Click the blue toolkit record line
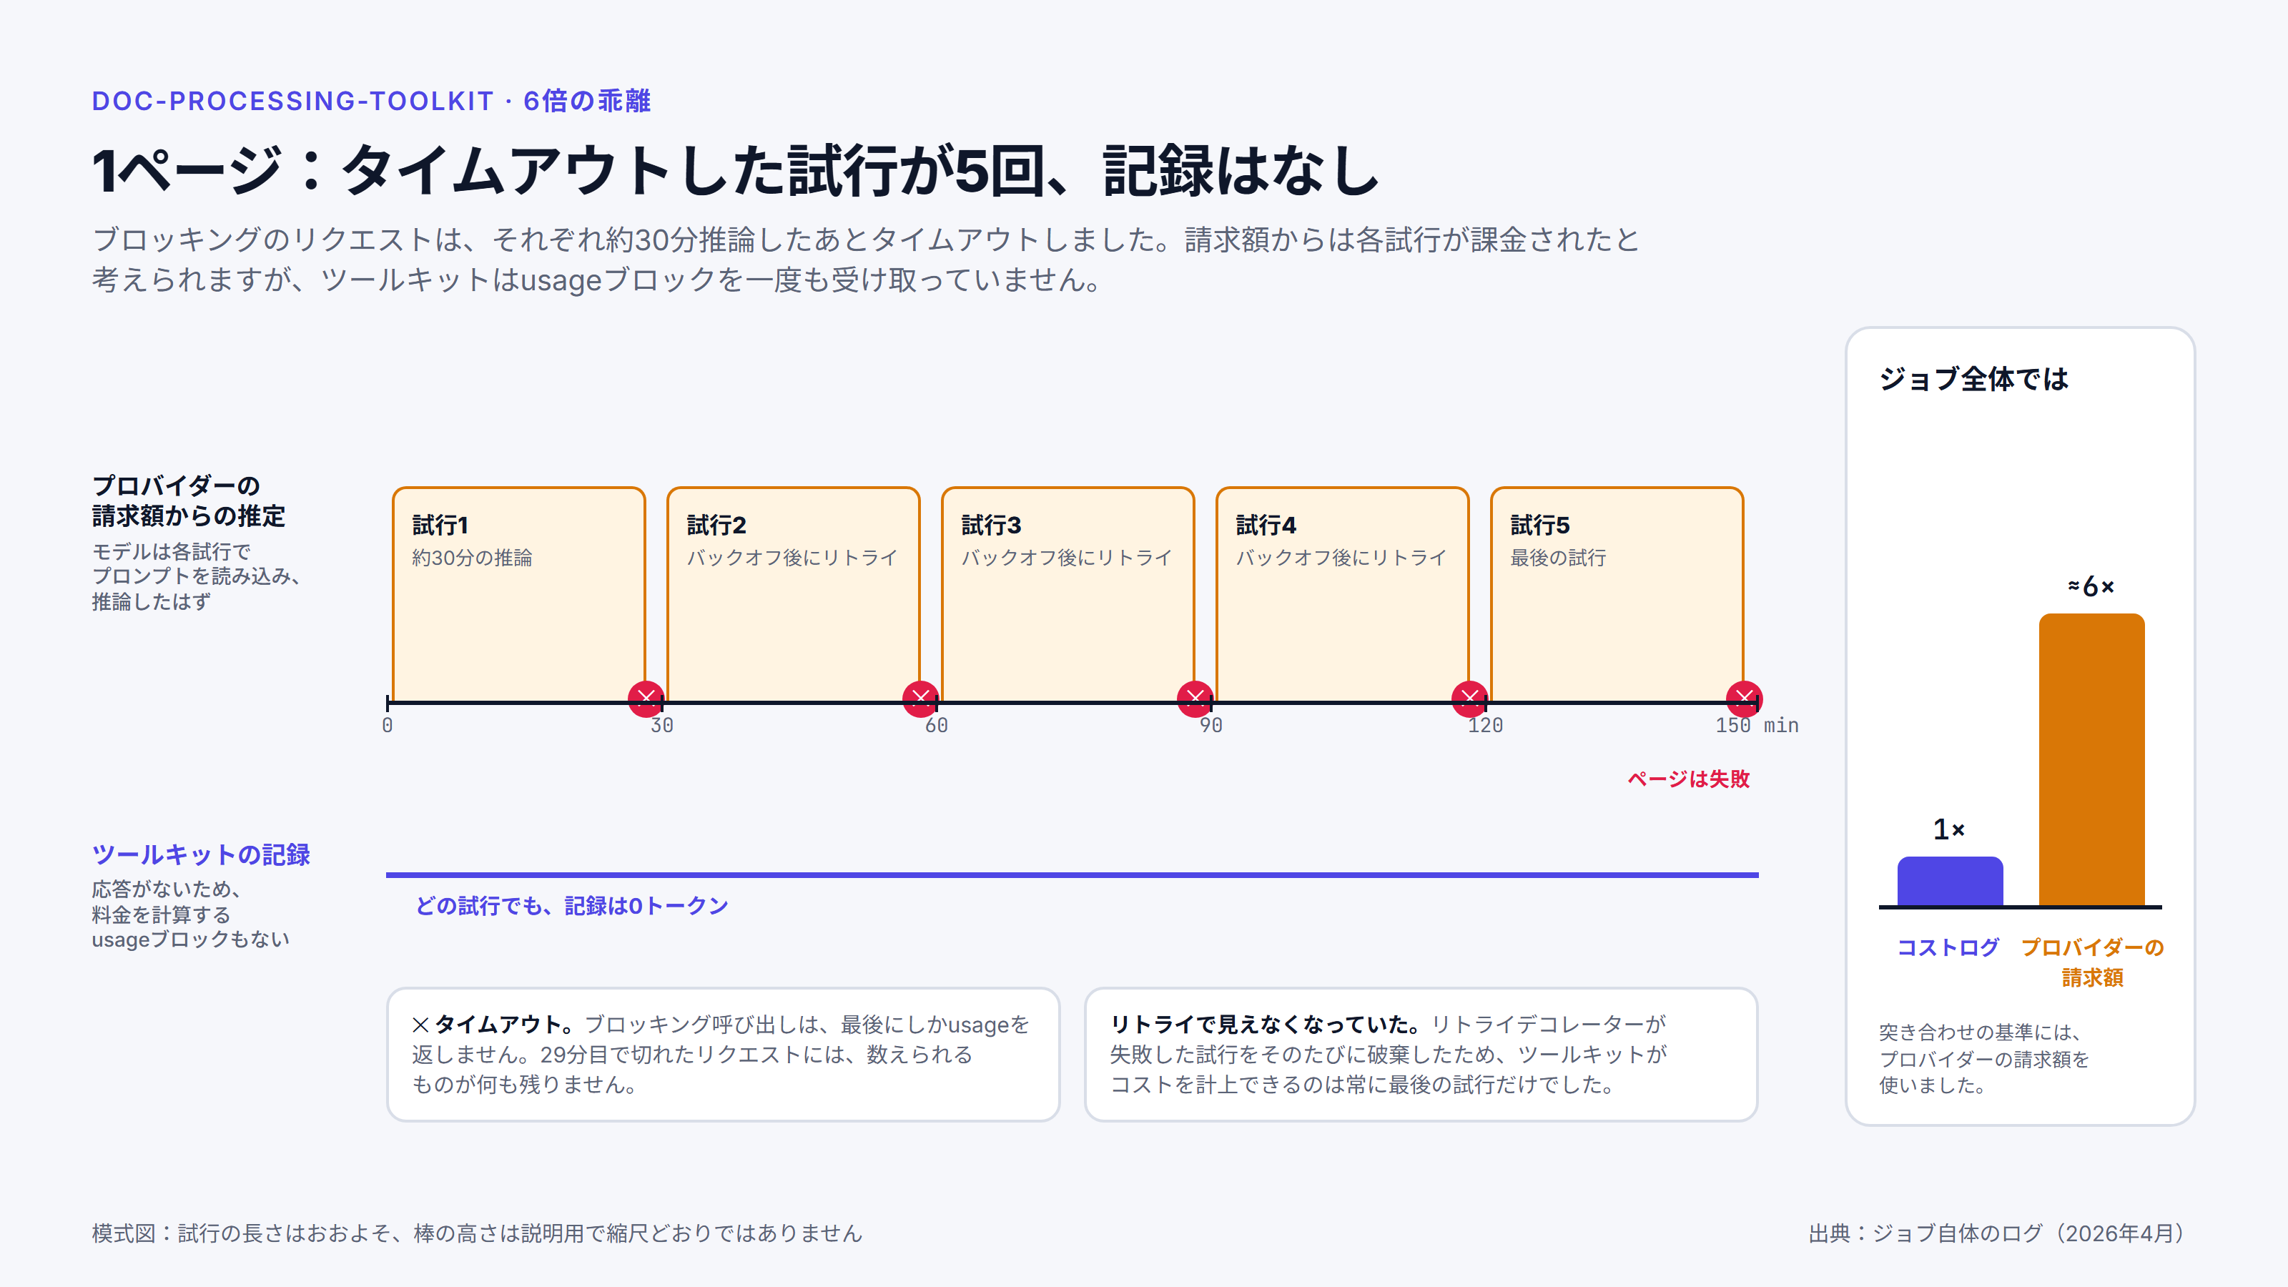 pos(1072,875)
